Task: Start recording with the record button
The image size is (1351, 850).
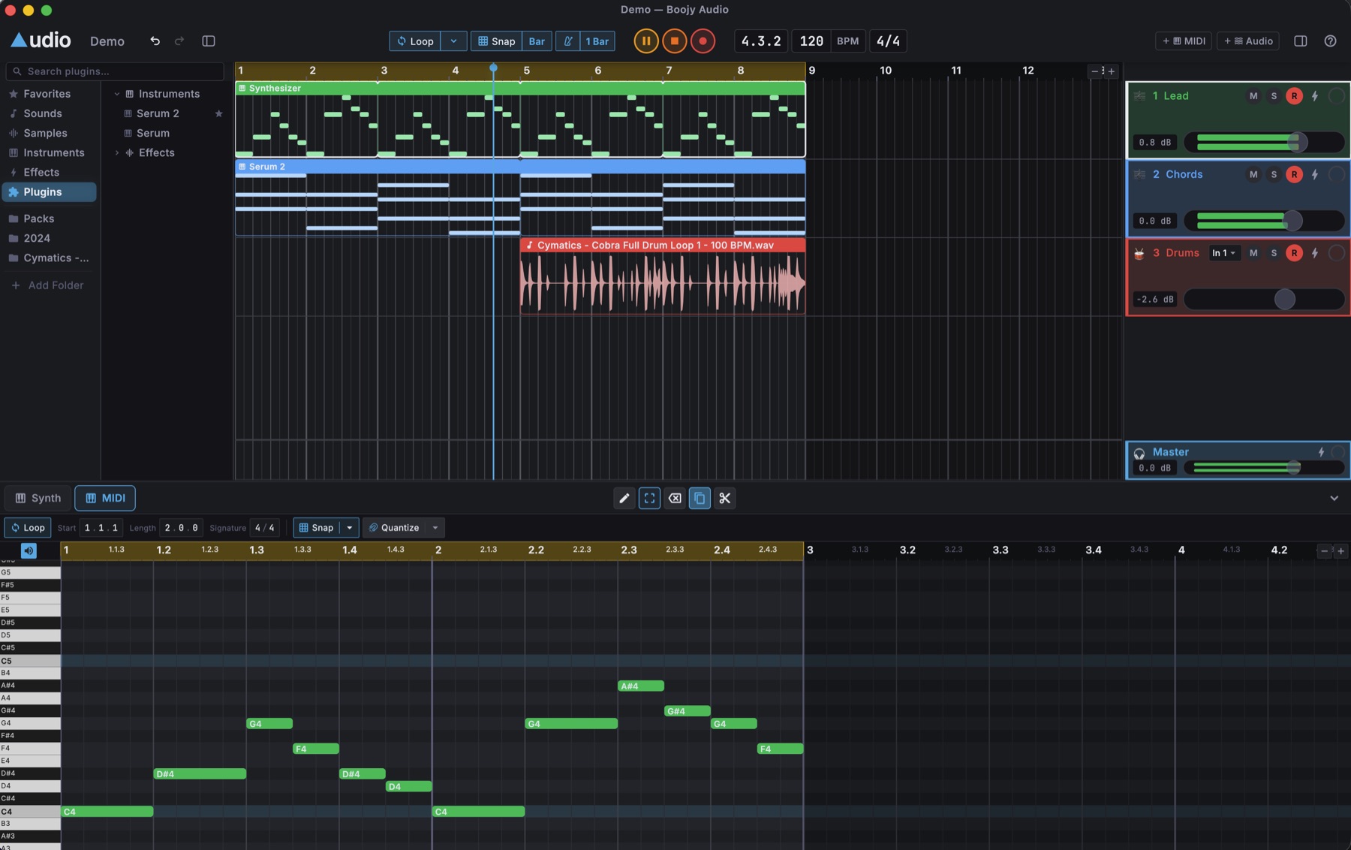Action: [703, 41]
